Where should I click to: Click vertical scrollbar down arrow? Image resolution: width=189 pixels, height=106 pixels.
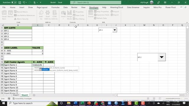point(187,92)
